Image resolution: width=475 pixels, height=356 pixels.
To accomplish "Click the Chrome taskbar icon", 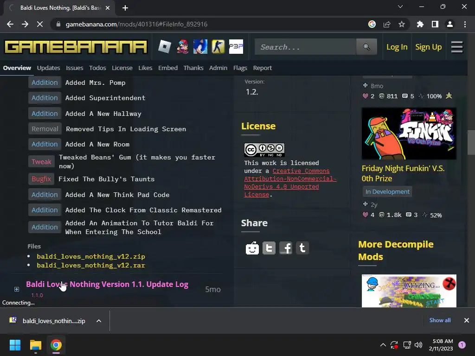I will [x=56, y=345].
